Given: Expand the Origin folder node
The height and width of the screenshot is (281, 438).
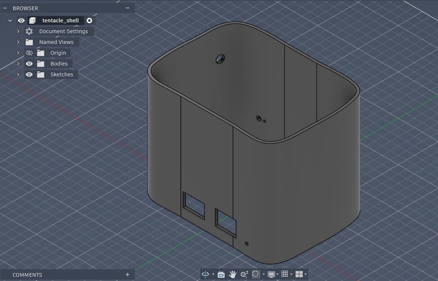Looking at the screenshot, I should [18, 53].
